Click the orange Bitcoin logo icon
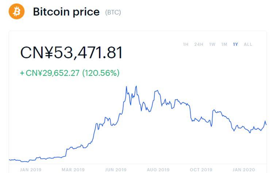 tap(16, 12)
